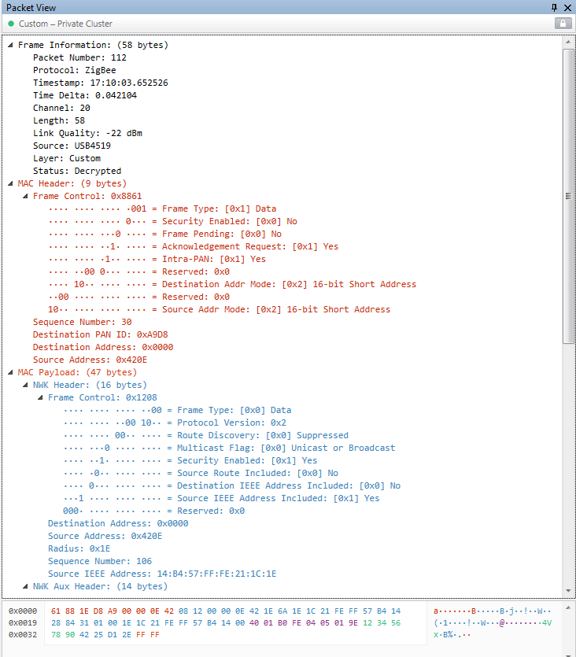Click the pin auto-hide icon in Packet View

coord(554,7)
